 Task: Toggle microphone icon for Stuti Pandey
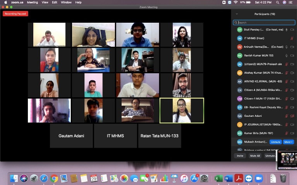click(x=287, y=30)
